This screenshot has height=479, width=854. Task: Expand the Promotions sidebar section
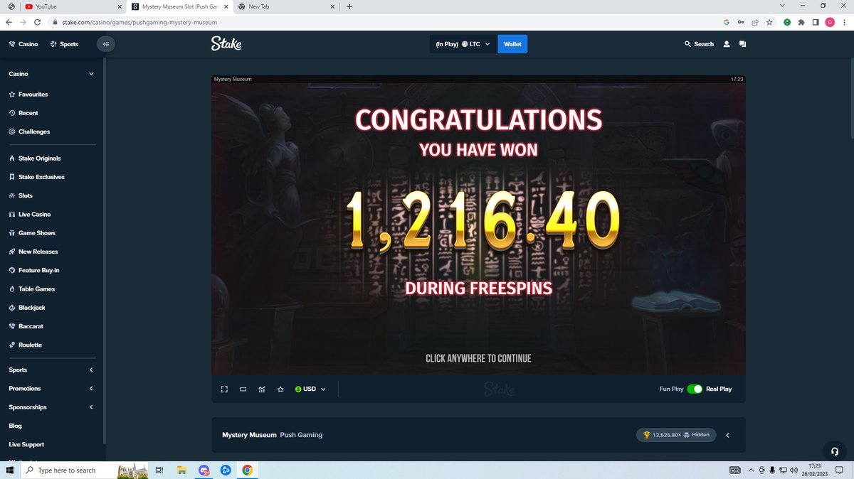pyautogui.click(x=91, y=389)
